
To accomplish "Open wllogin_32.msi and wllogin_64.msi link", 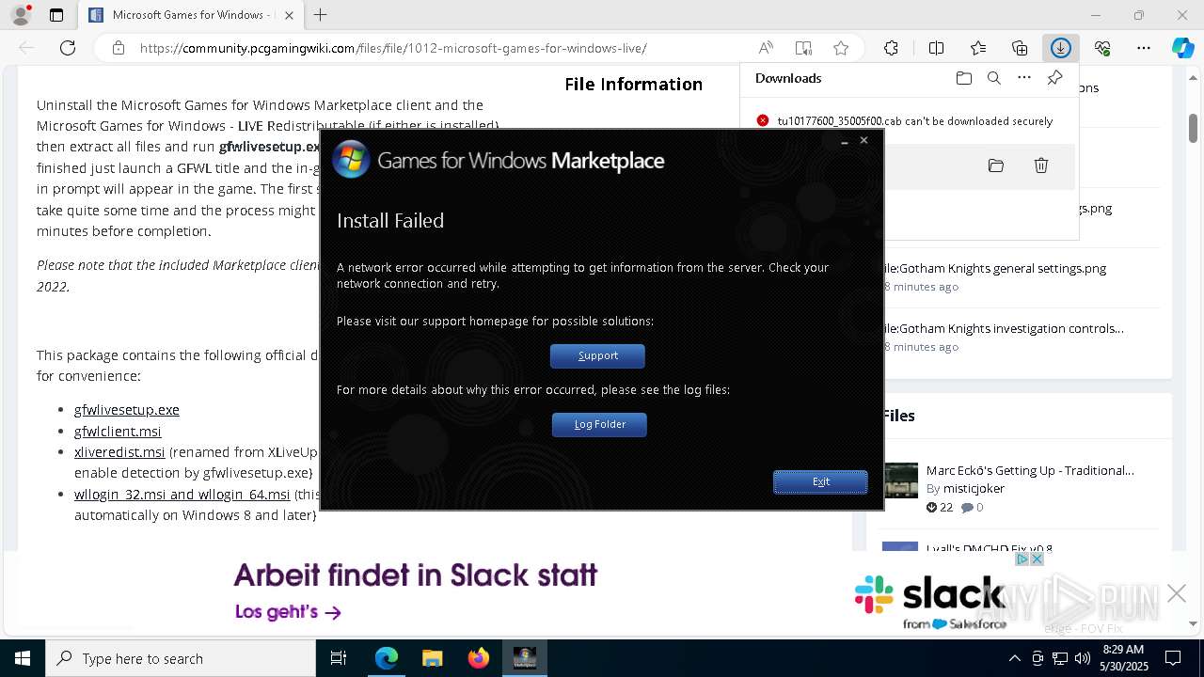I will (182, 495).
